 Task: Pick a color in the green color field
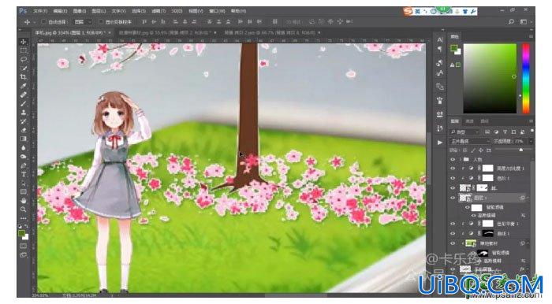pyautogui.click(x=490, y=79)
